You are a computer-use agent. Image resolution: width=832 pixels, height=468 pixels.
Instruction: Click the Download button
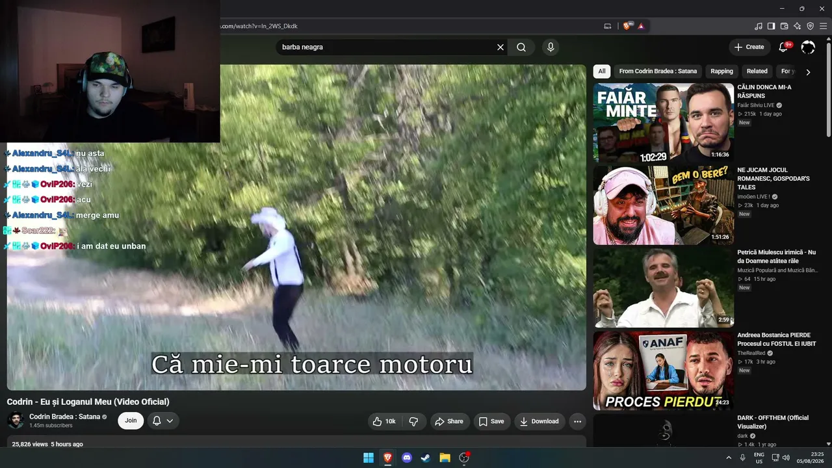[539, 421]
